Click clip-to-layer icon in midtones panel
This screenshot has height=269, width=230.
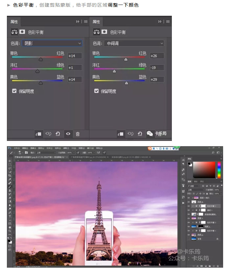120,134
